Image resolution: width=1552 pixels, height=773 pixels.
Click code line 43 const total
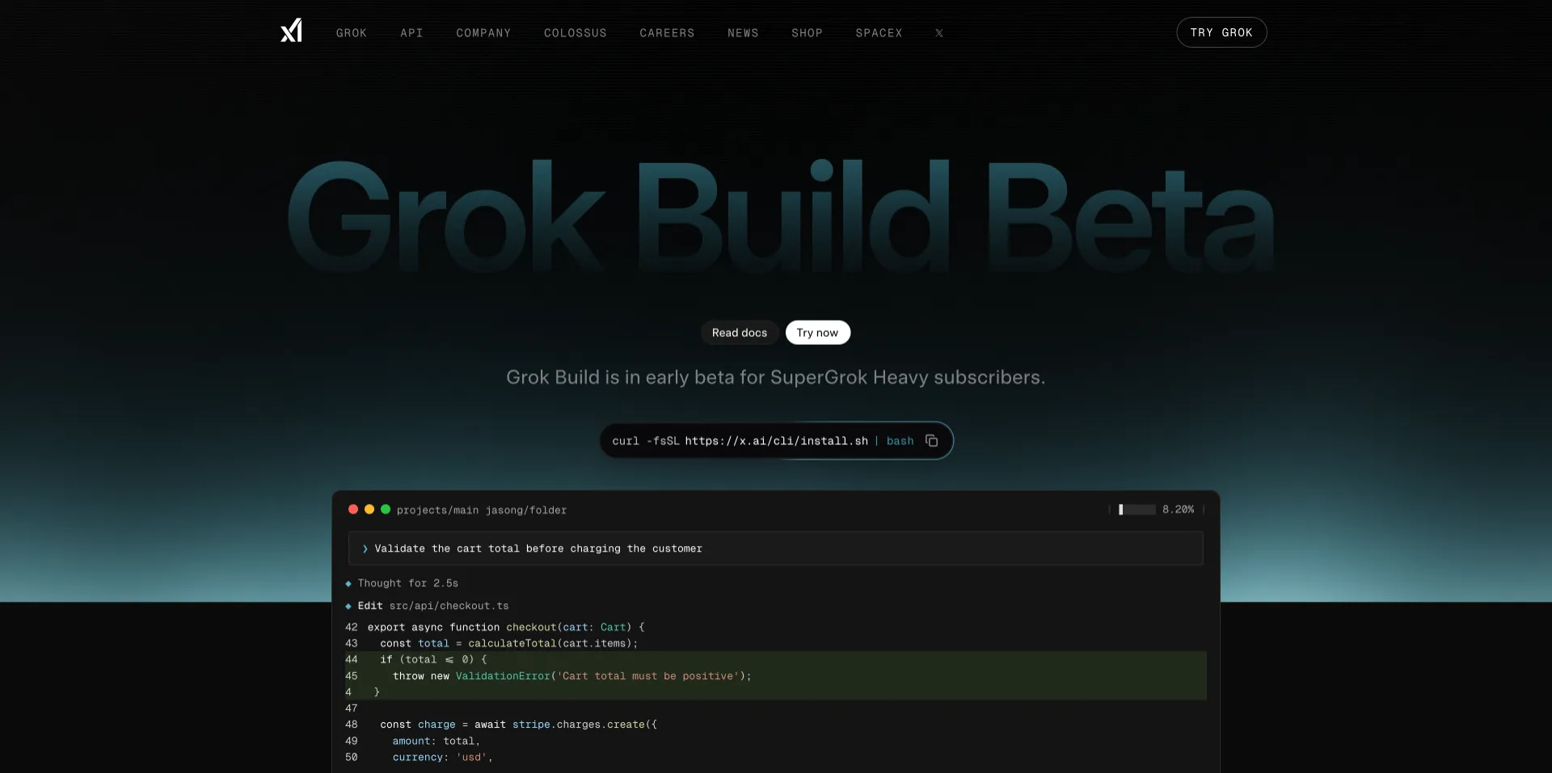pyautogui.click(x=491, y=644)
